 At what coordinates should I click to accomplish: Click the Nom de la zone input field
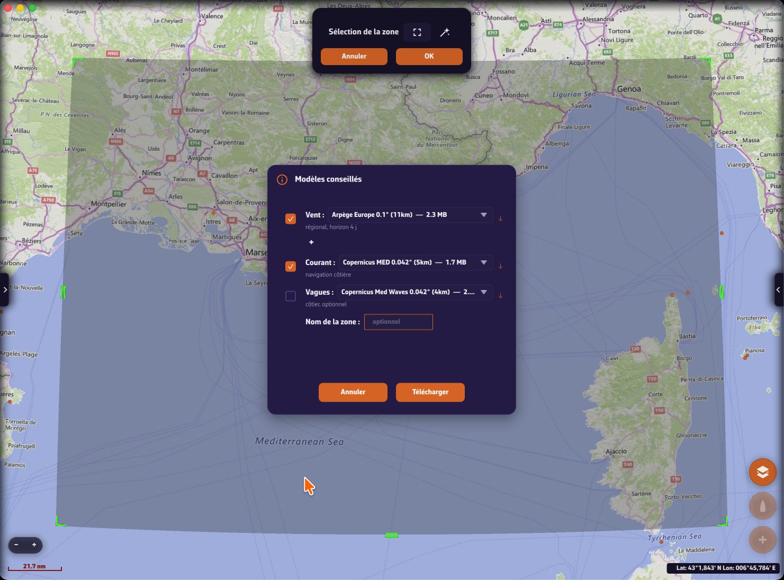399,322
